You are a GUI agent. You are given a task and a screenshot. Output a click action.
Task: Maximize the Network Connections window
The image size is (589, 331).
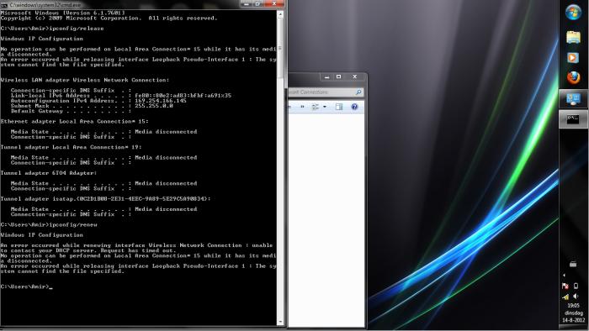(339, 76)
